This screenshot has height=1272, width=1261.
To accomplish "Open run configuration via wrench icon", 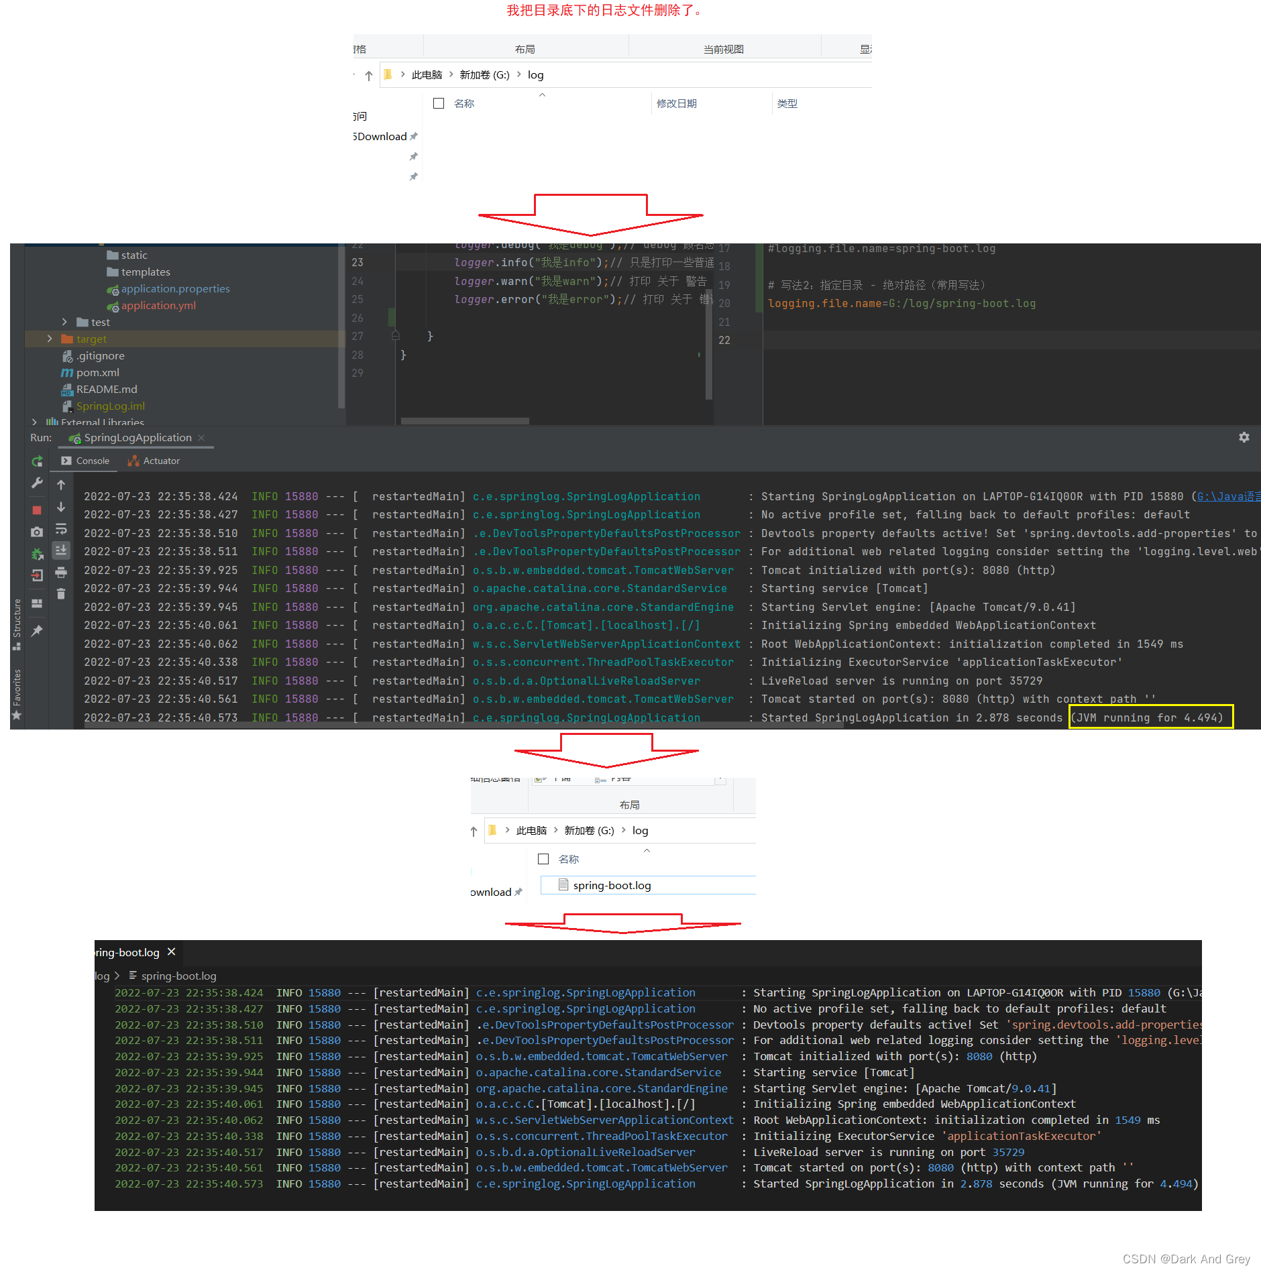I will [x=38, y=483].
